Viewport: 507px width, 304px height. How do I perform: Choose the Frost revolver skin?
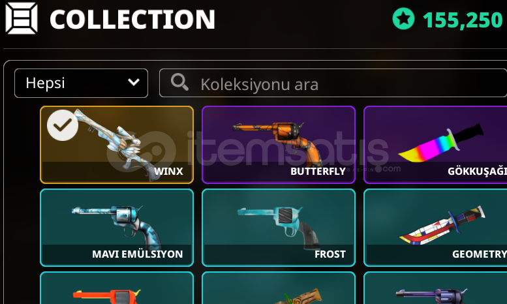(279, 228)
